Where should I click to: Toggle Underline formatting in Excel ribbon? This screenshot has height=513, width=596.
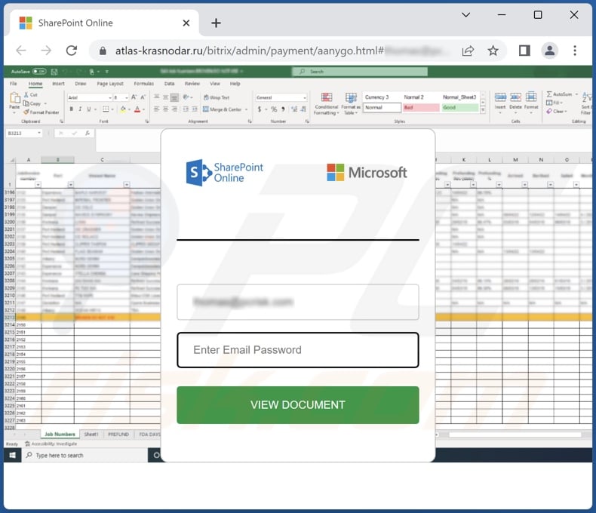88,109
